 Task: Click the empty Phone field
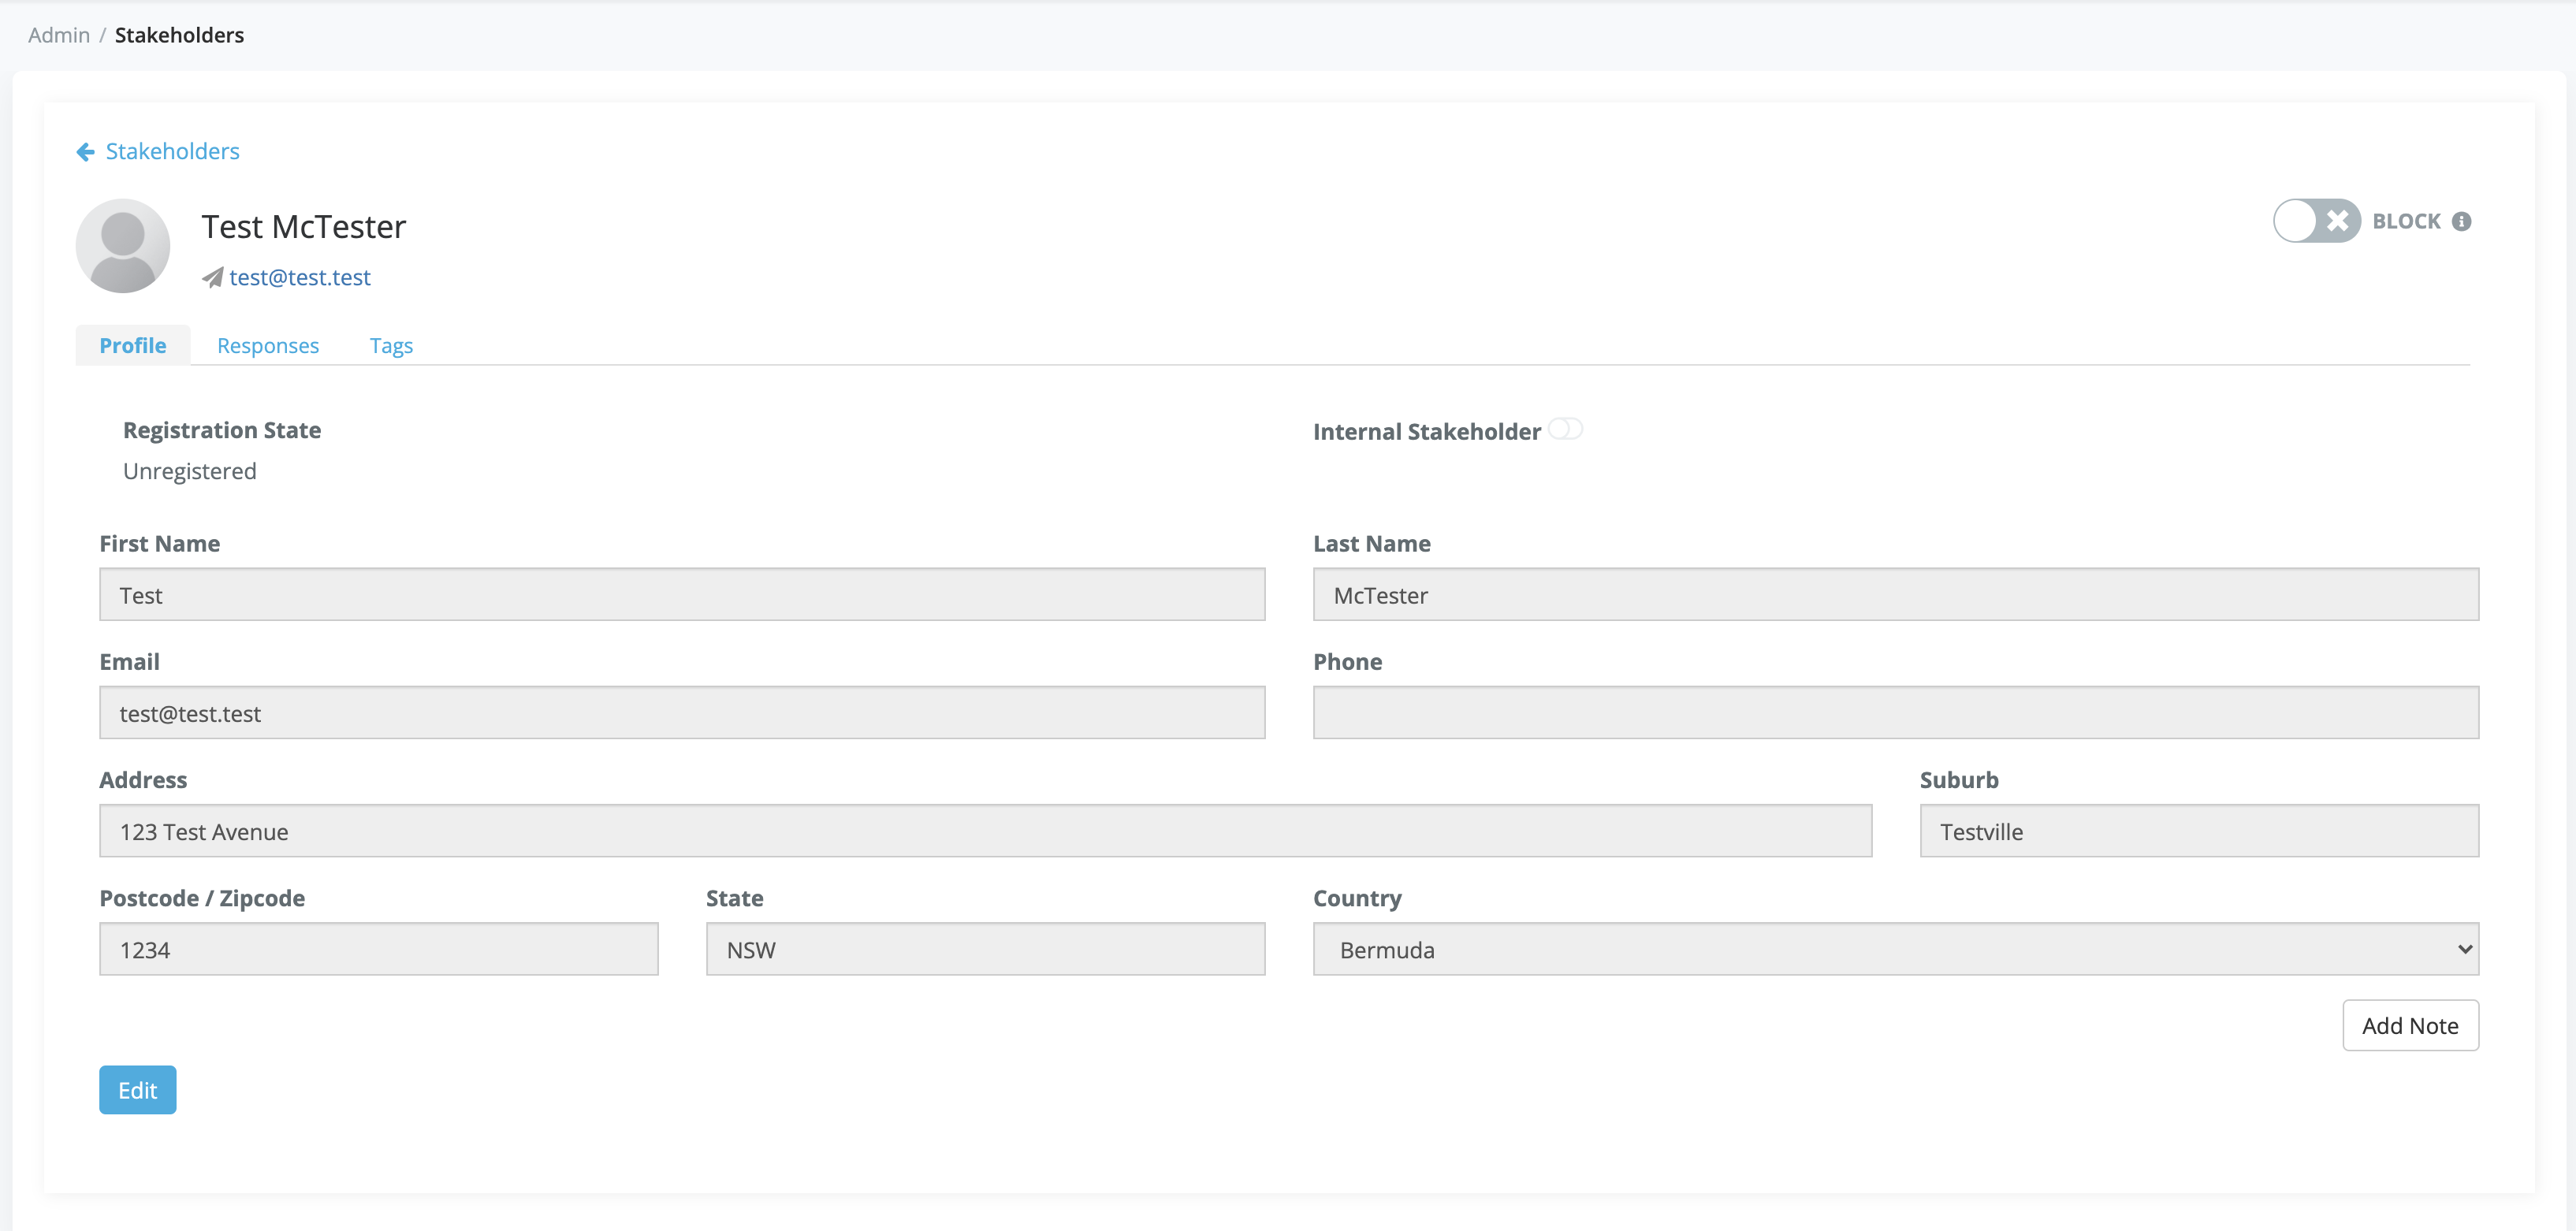[1895, 713]
